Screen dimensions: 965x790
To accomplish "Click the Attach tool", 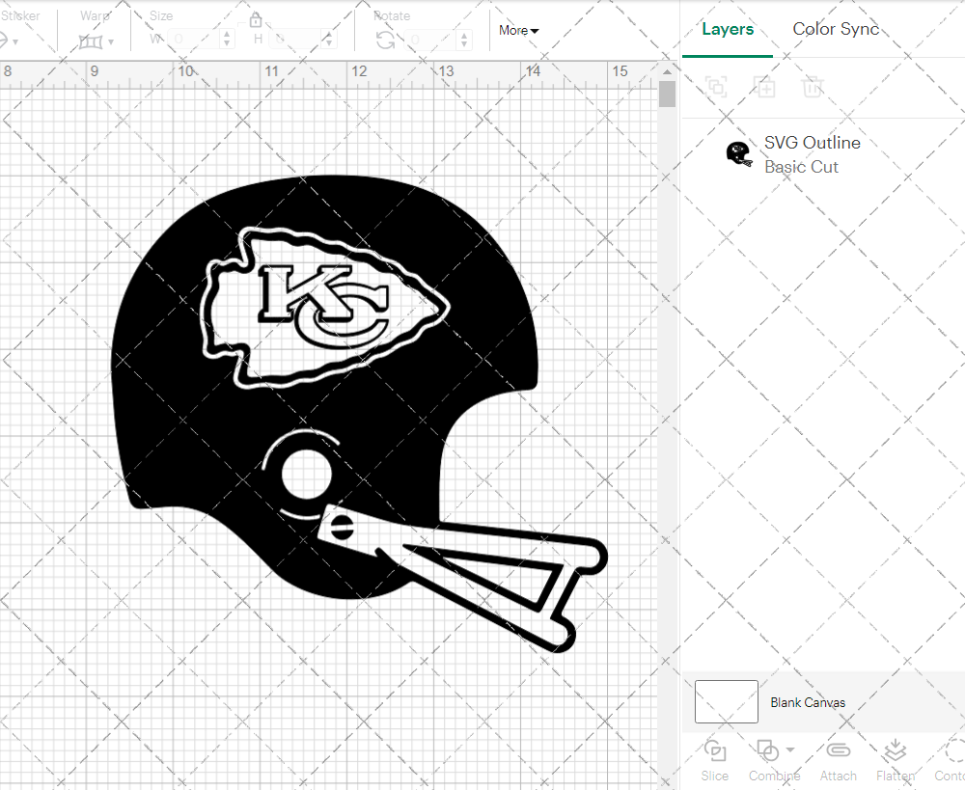I will (838, 761).
